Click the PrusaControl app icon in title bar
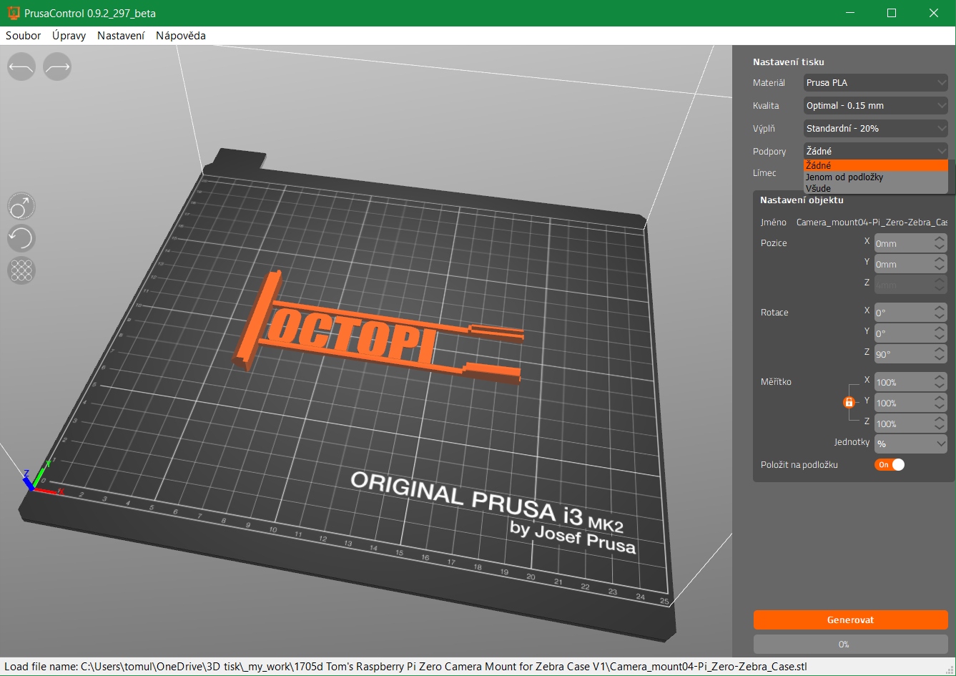The image size is (956, 676). [13, 13]
